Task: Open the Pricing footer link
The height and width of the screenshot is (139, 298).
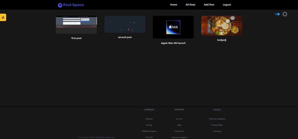Action: pos(149,125)
